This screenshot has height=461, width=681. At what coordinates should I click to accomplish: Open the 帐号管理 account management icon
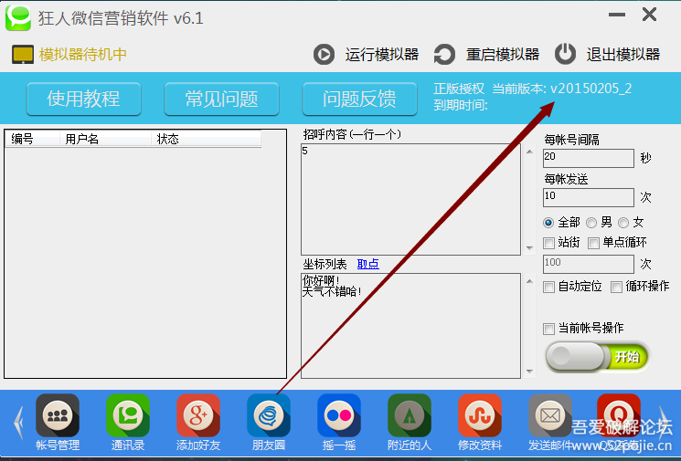(58, 416)
